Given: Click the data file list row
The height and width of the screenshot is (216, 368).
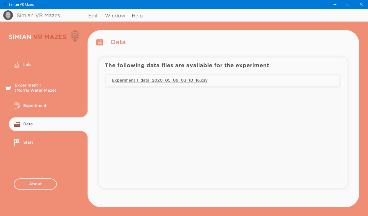Looking at the screenshot, I should (222, 80).
